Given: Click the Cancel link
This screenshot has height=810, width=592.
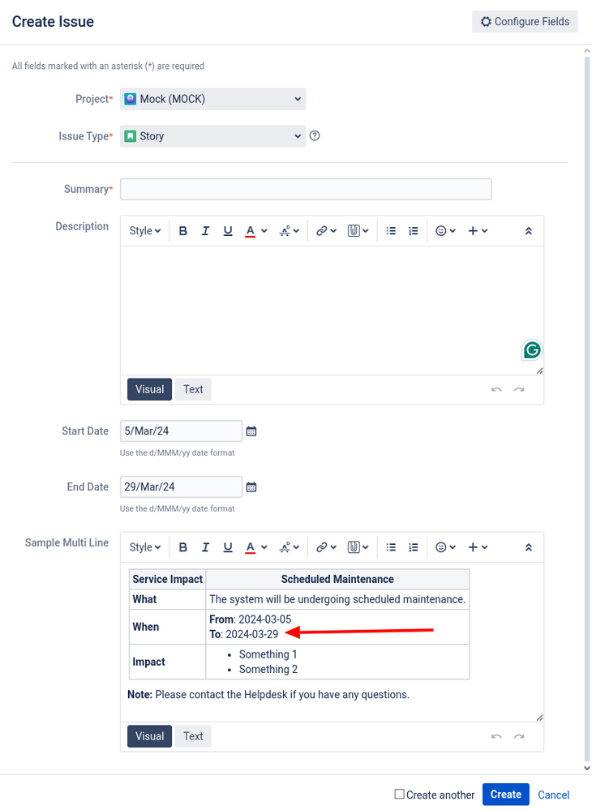Looking at the screenshot, I should [x=554, y=795].
